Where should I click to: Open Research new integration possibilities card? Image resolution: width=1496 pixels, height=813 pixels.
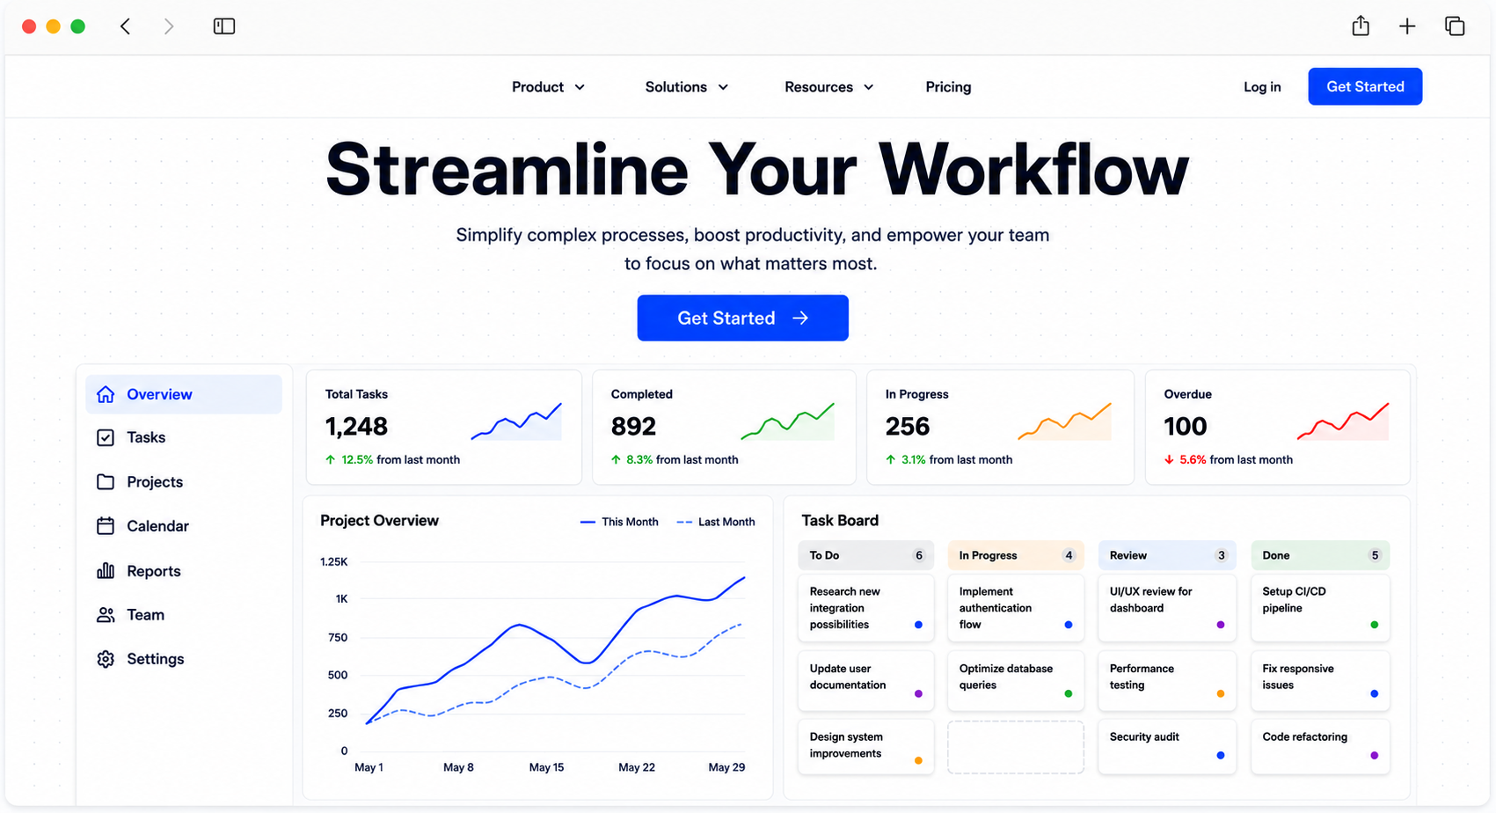point(866,608)
